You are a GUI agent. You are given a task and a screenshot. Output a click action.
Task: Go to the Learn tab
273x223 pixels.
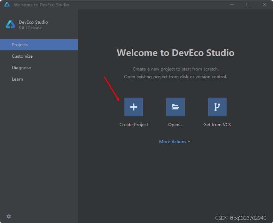tap(39, 79)
